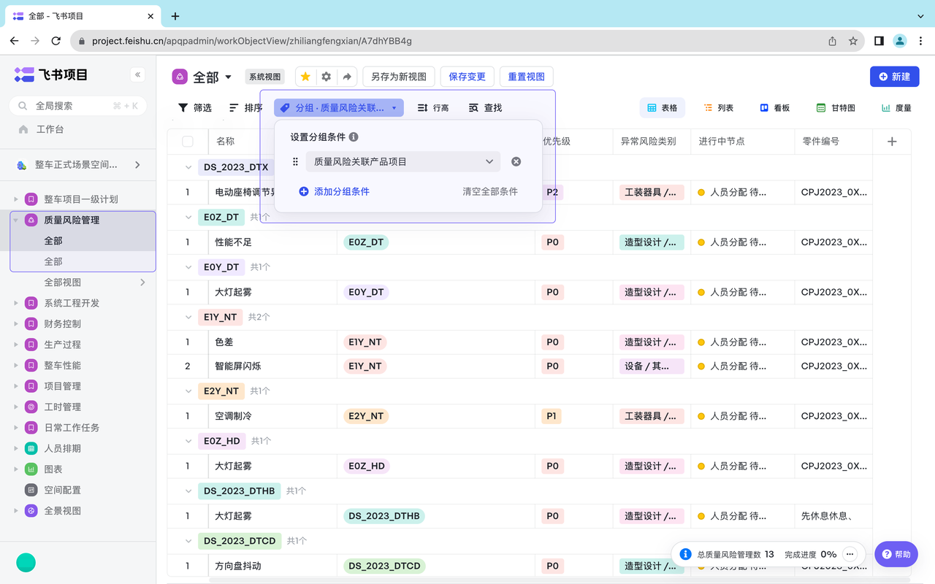Open the 性能不足 row name

[234, 242]
